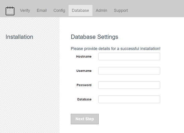Click the Password field label
This screenshot has height=133, width=184.
84,85
